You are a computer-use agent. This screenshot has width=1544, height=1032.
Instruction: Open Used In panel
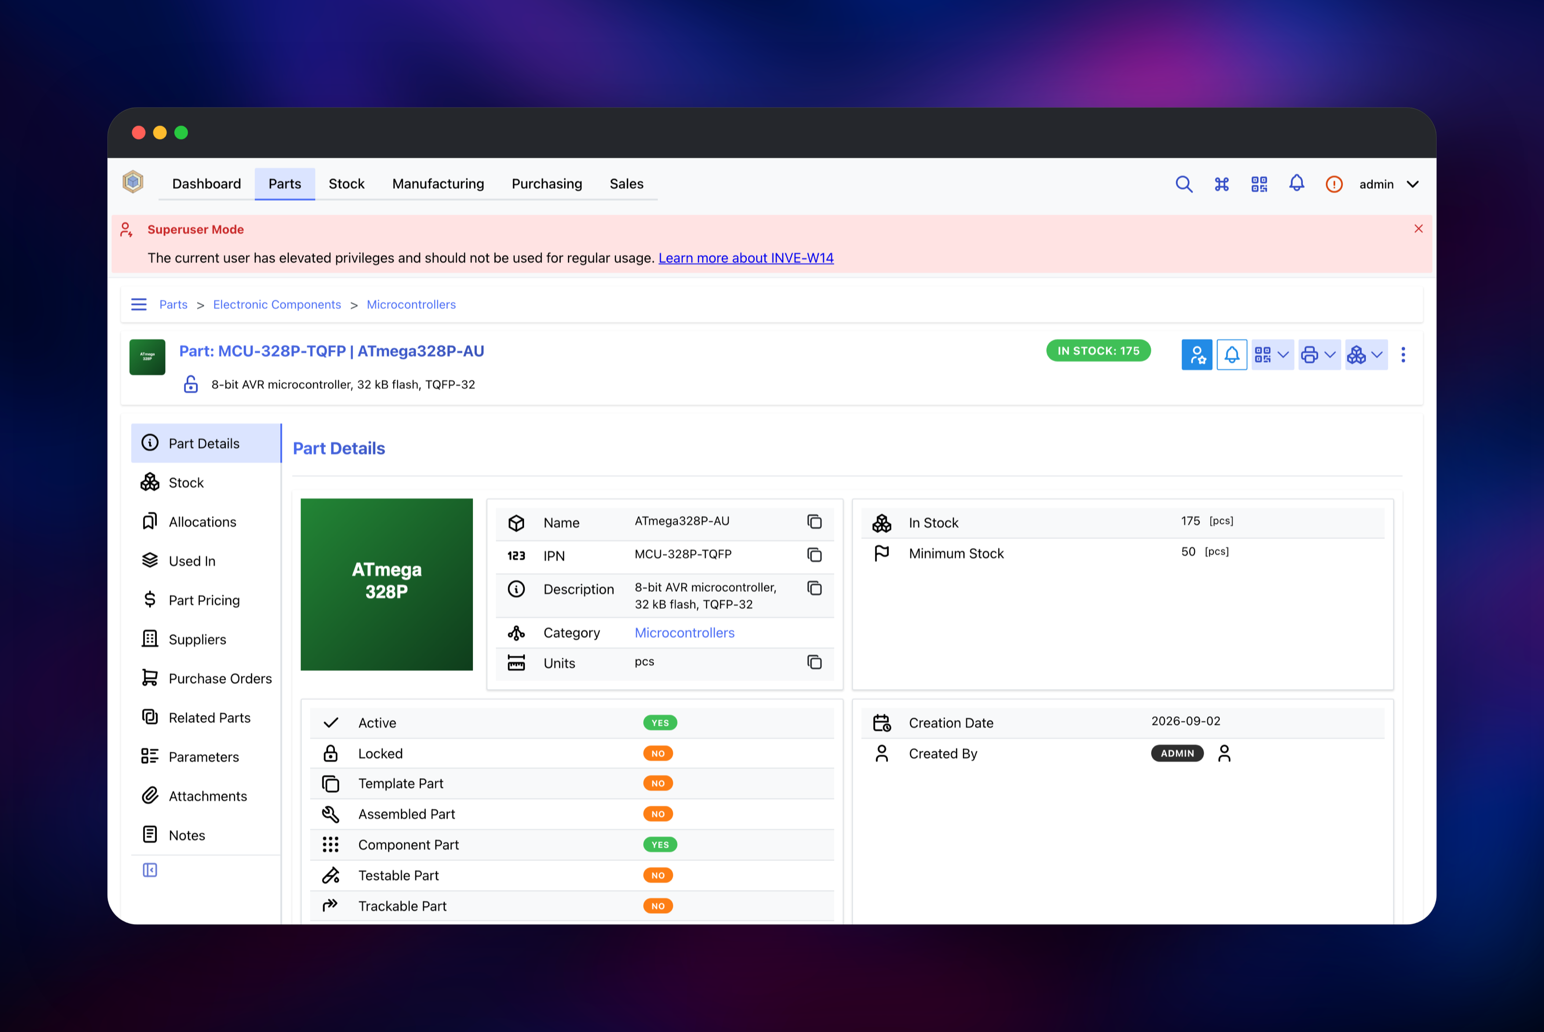(206, 561)
